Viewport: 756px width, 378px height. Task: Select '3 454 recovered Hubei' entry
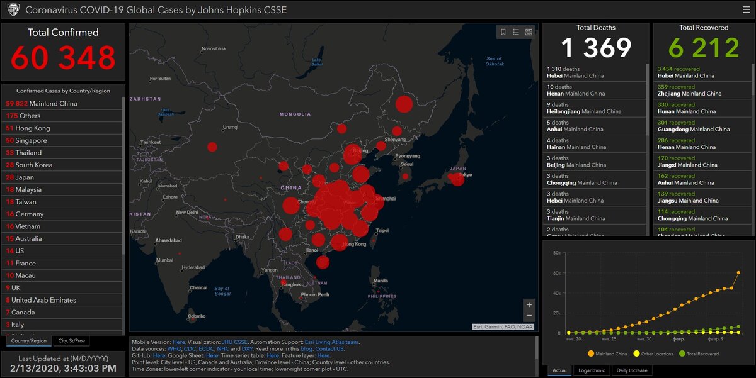(703, 72)
